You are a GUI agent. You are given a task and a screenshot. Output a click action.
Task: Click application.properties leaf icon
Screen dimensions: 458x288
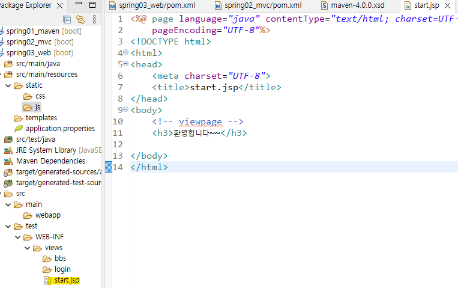[18, 129]
